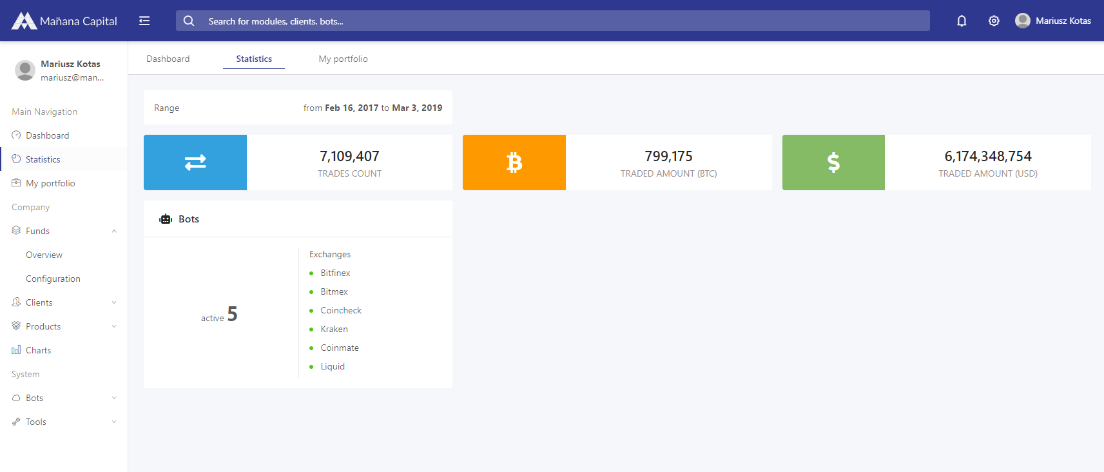Click the orange Bitcoin icon tile
Viewport: 1104px width, 472px height.
pyautogui.click(x=514, y=162)
